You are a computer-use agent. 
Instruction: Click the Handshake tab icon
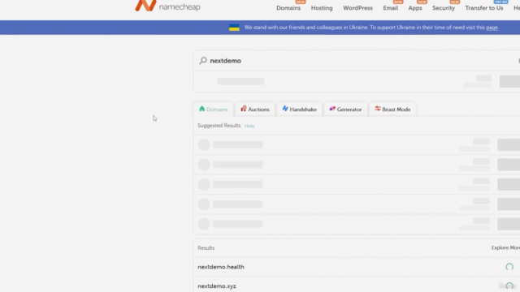click(285, 109)
